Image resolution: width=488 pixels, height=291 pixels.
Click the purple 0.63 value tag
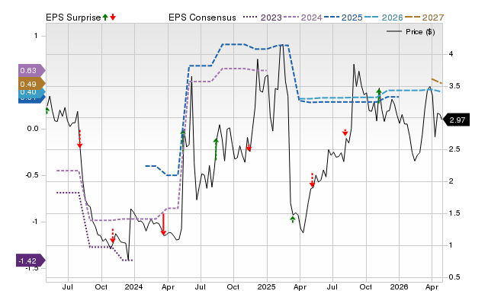[x=32, y=71]
